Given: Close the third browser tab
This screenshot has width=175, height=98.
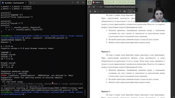Looking at the screenshot, I should [125, 2].
